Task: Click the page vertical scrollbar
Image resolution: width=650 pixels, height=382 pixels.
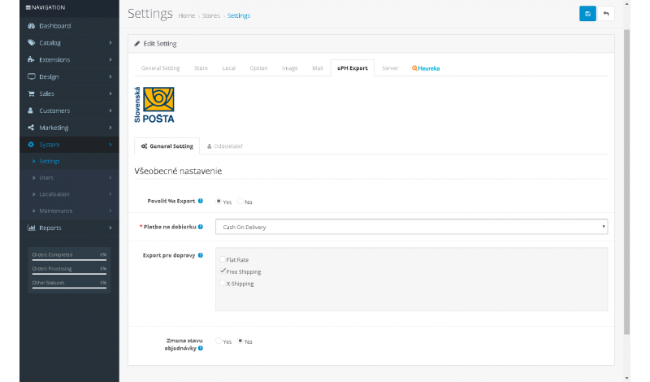Action: pyautogui.click(x=626, y=182)
